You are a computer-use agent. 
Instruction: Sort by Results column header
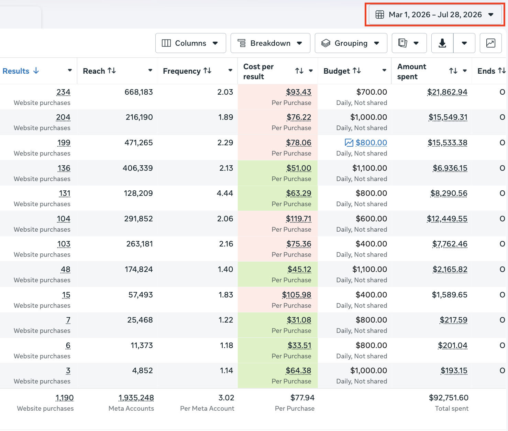tap(21, 71)
